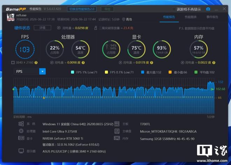Click the processor 22% usage gauge
This screenshot has width=231, height=165.
pos(55,49)
